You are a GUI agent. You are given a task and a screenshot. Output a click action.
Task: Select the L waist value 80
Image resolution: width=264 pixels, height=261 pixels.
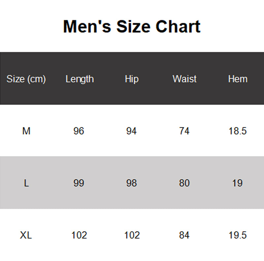(184, 183)
